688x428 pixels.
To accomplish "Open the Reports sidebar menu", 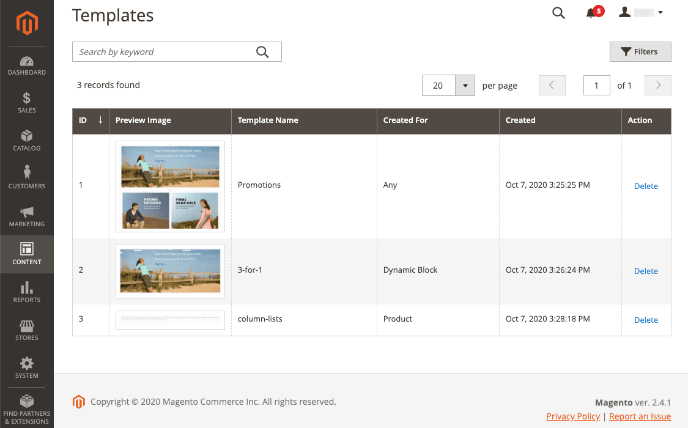I will [27, 292].
